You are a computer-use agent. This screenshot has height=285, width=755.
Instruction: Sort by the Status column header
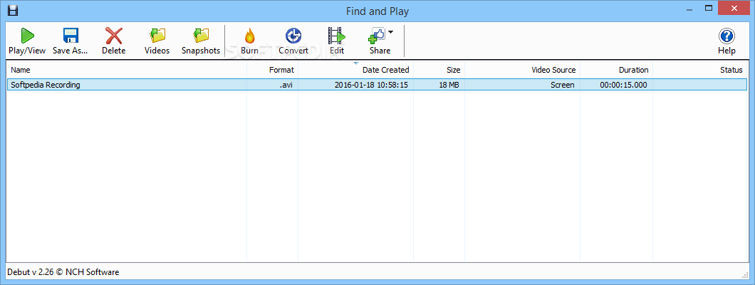699,70
